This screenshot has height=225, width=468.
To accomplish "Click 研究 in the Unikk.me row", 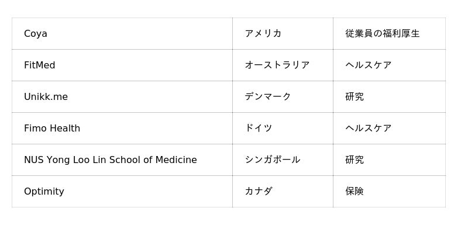I will coord(355,97).
